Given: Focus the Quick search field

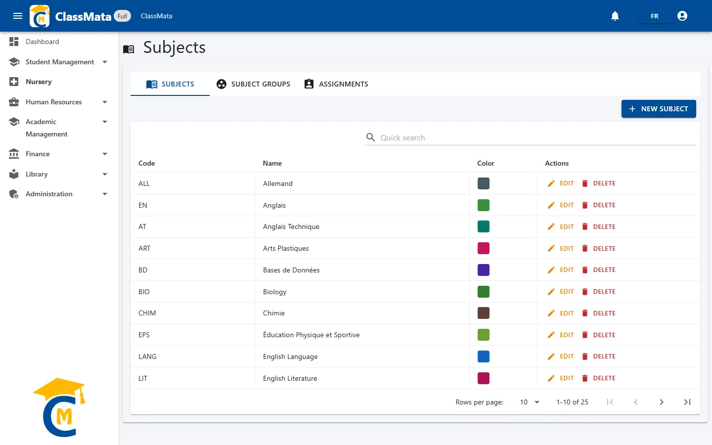Looking at the screenshot, I should click(531, 137).
